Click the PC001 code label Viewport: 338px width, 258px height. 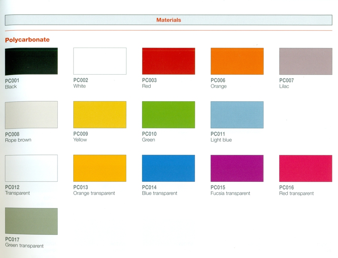tap(12, 81)
